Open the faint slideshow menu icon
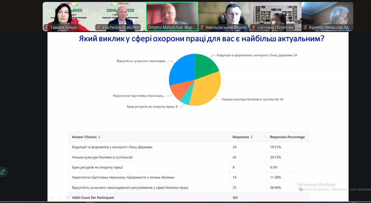Viewport: 371px width, 203px height. (67, 197)
